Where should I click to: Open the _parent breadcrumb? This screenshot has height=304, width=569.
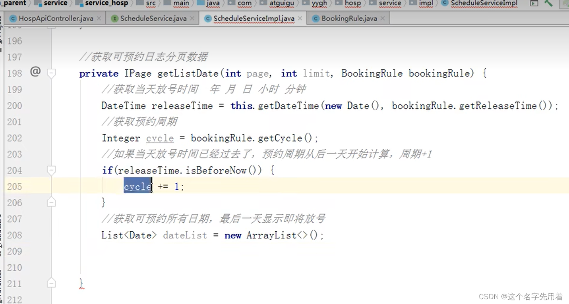point(13,3)
